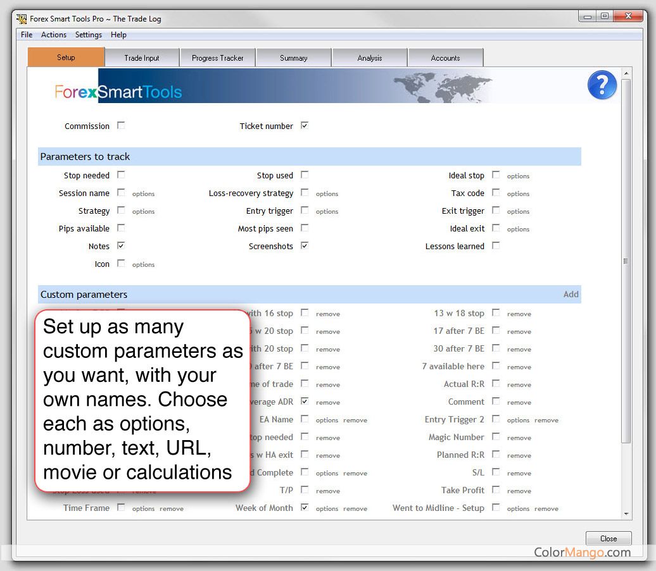Maximize the Trade Log window
The height and width of the screenshot is (571, 656).
[x=605, y=16]
